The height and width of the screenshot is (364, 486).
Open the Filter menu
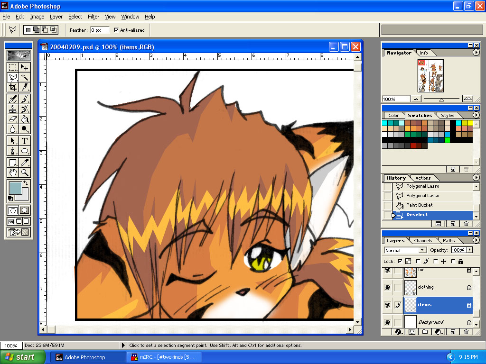click(x=93, y=17)
